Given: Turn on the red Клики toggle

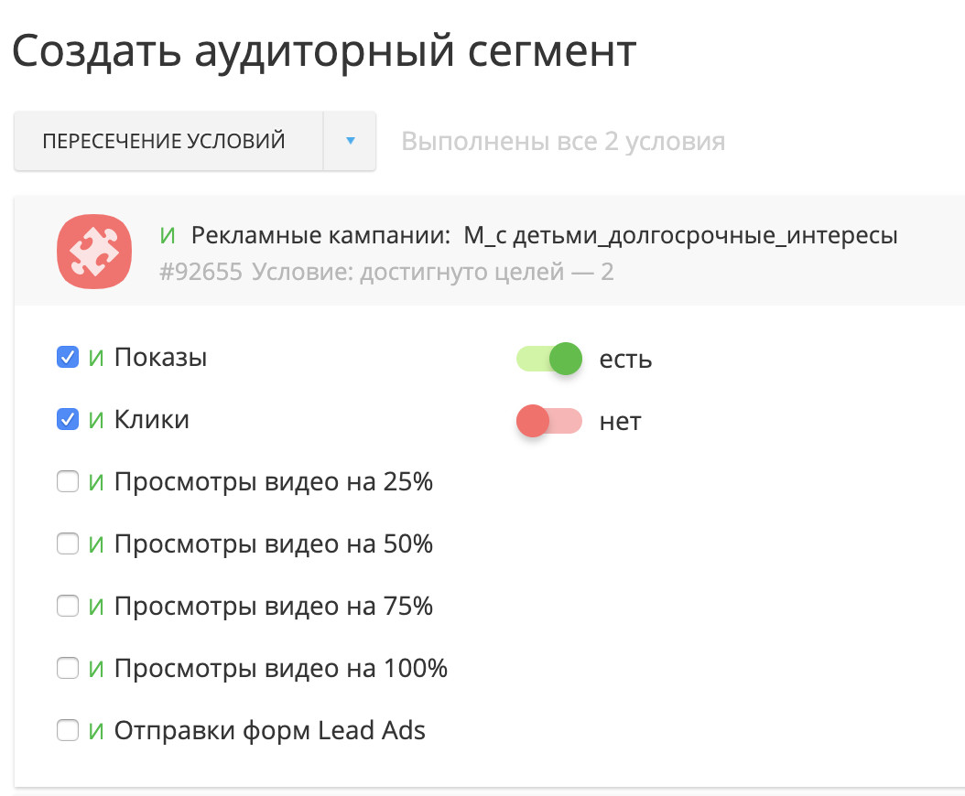Looking at the screenshot, I should point(549,421).
